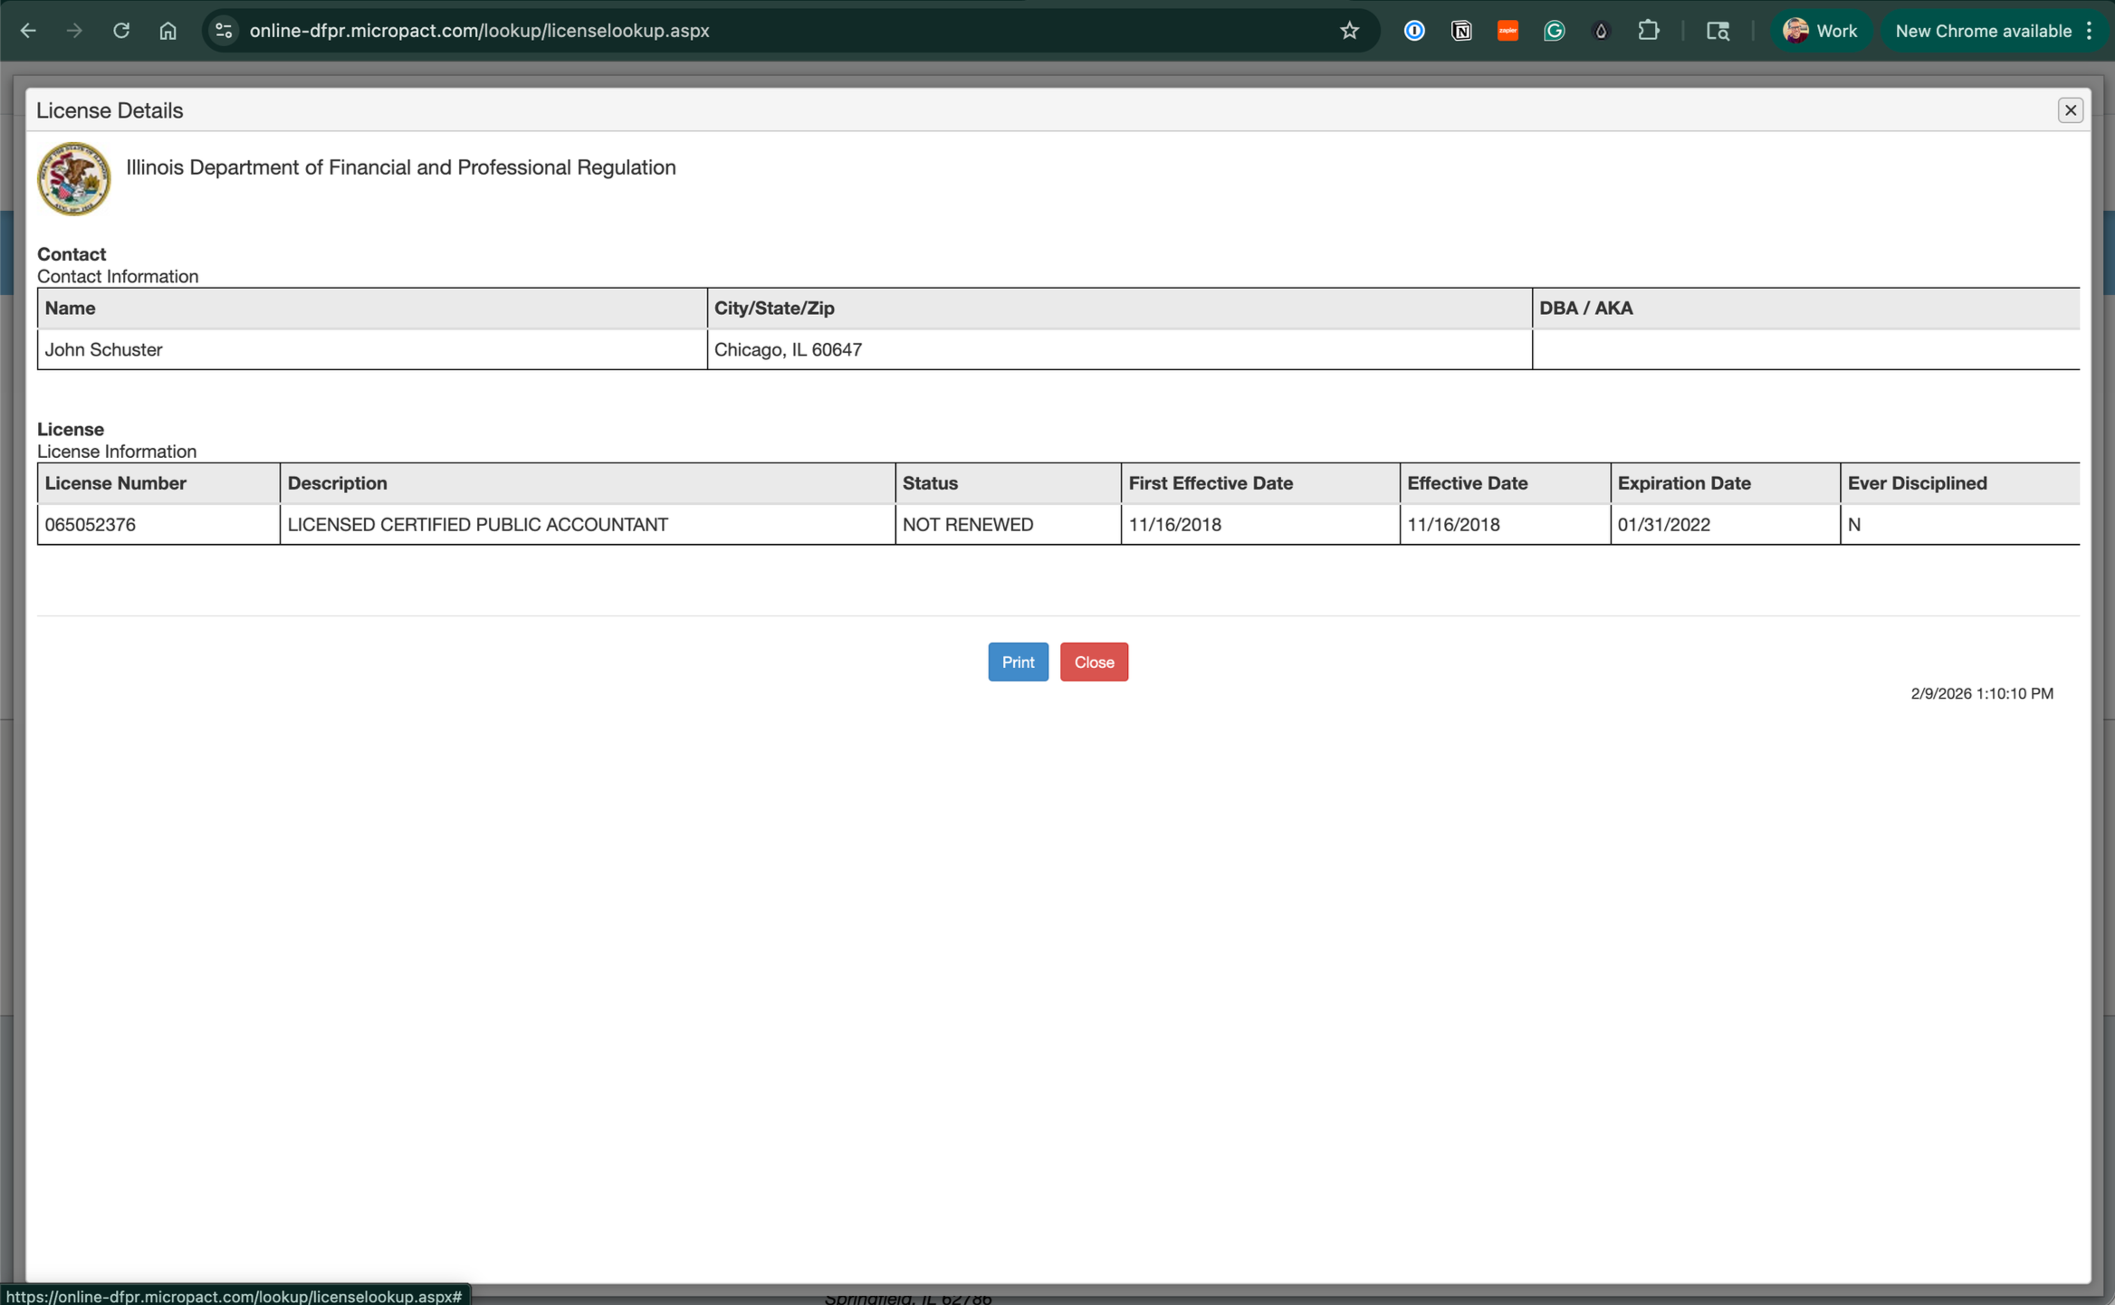Viewport: 2115px width, 1305px height.
Task: Click the Illinois state seal image
Action: (73, 178)
